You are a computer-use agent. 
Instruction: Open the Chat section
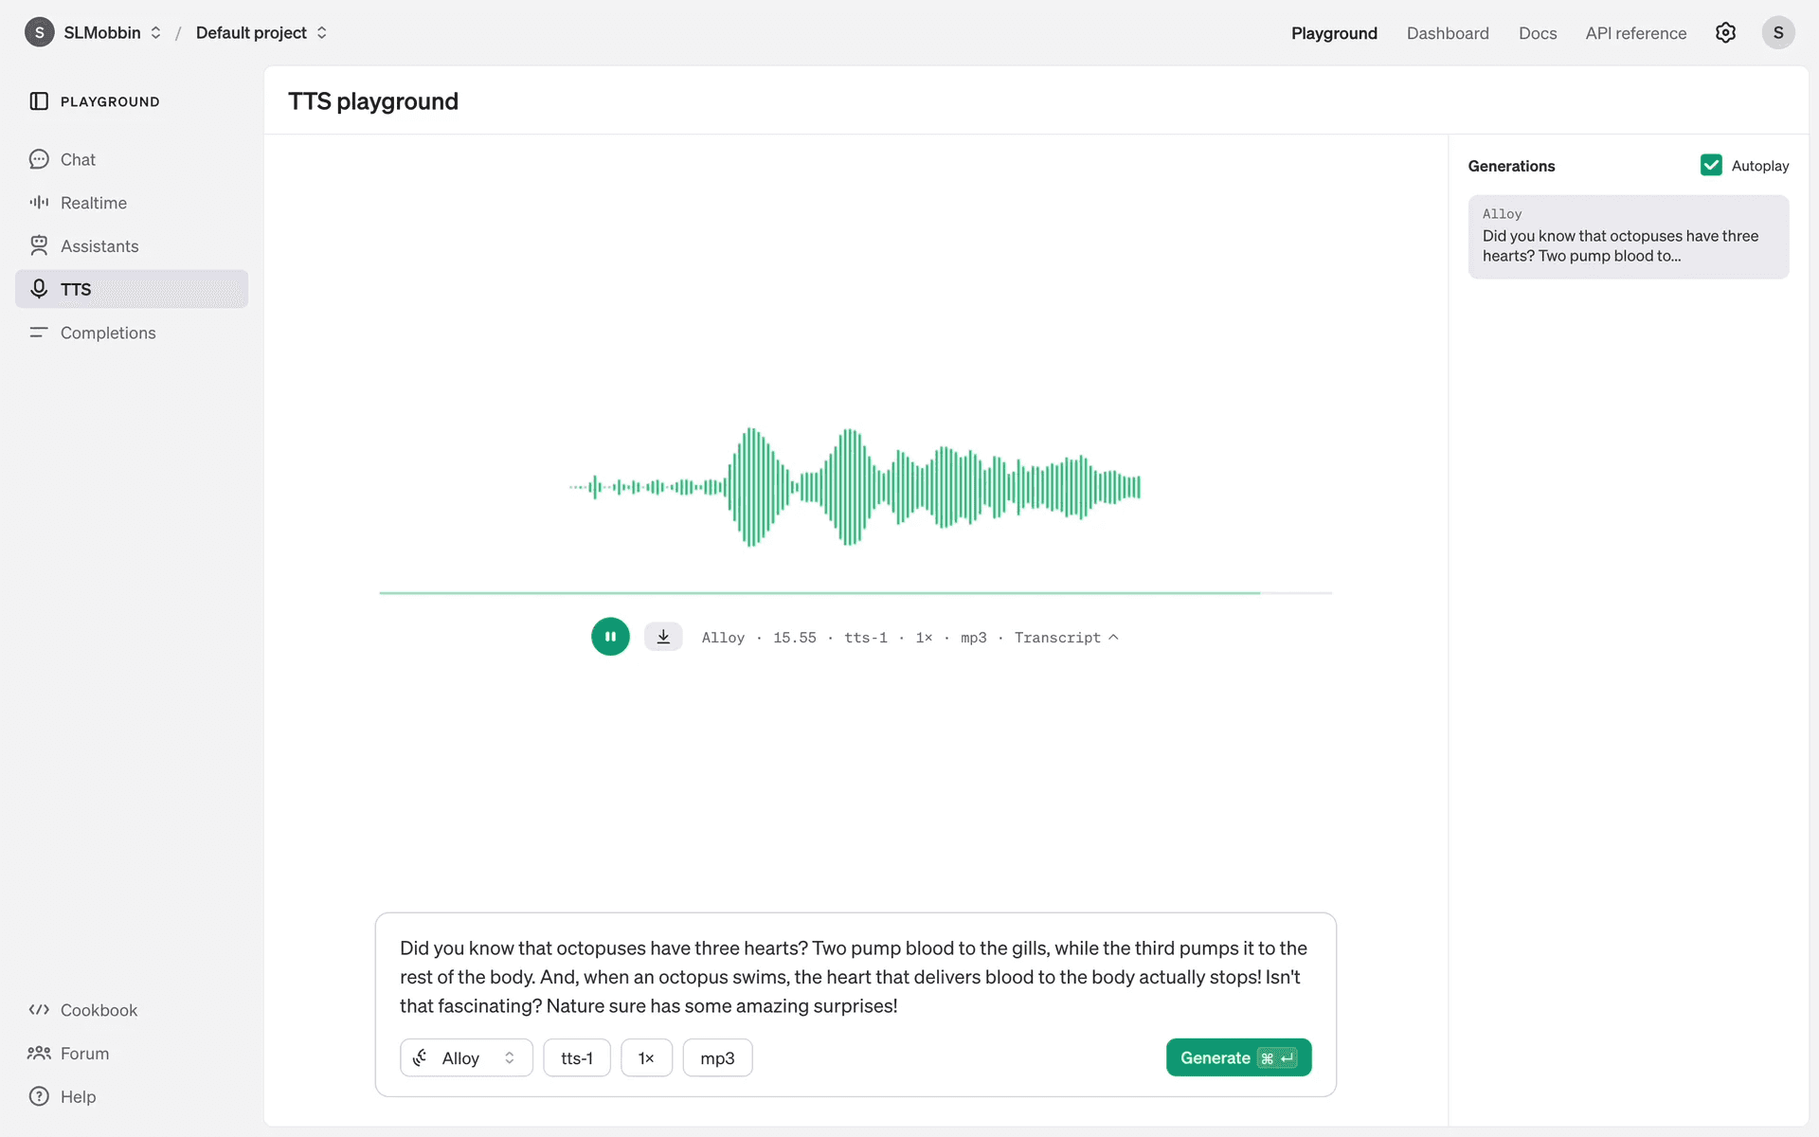tap(78, 159)
